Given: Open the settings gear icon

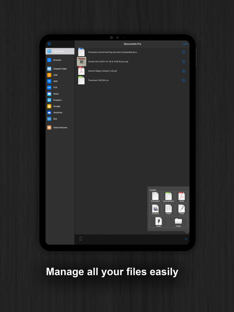Looking at the screenshot, I should tap(49, 44).
